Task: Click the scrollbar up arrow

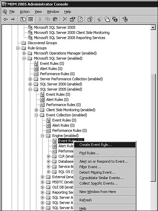Action: [153, 28]
